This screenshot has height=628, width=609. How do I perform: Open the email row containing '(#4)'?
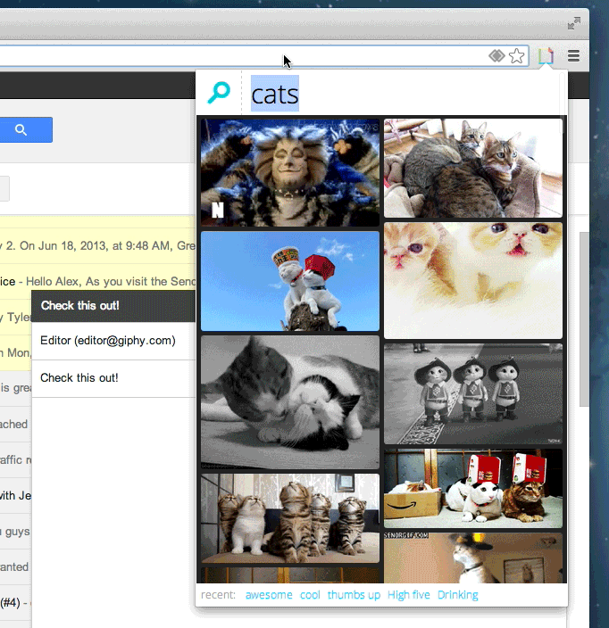(x=16, y=602)
